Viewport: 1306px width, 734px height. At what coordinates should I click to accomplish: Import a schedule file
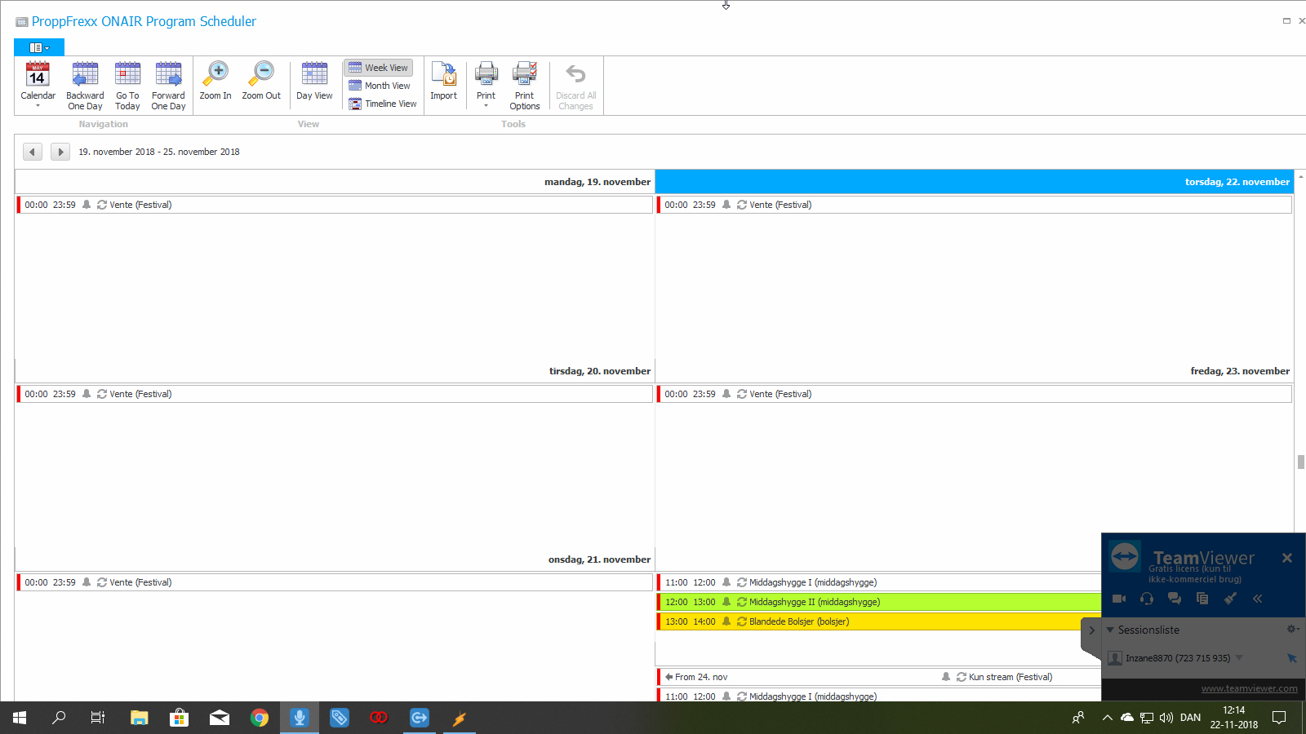[x=443, y=81]
